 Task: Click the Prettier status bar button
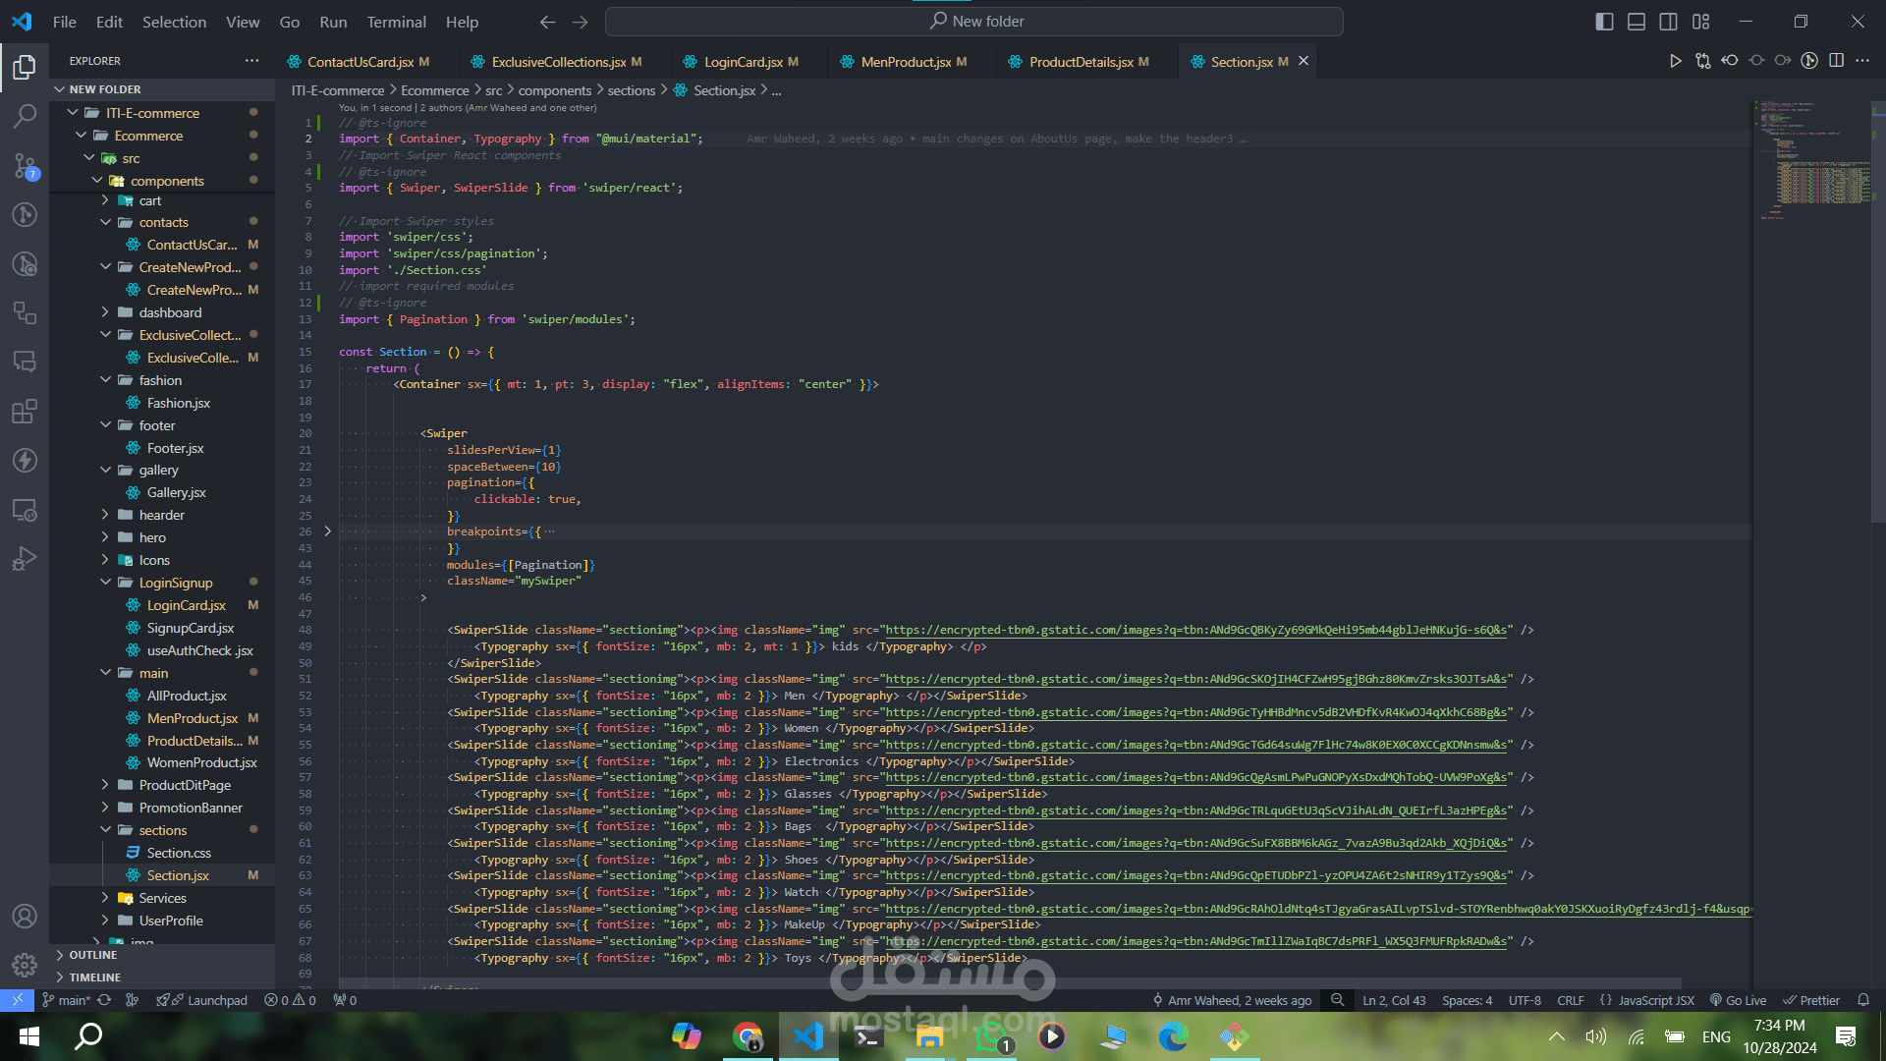click(1811, 1000)
